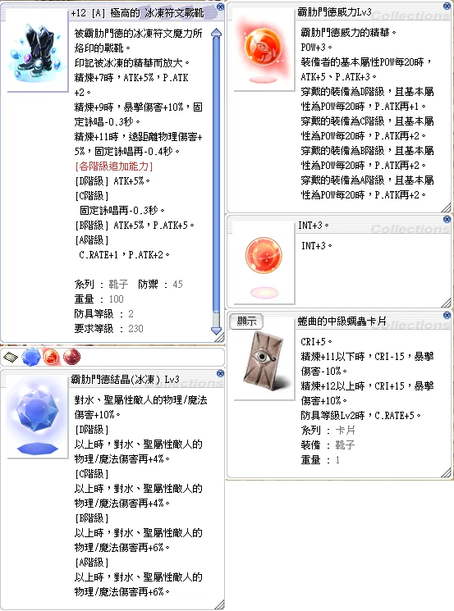Click the 固定詠唱再-0.3秒 line

122,211
